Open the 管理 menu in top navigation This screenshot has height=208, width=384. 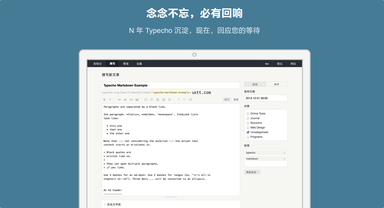[x=126, y=64]
